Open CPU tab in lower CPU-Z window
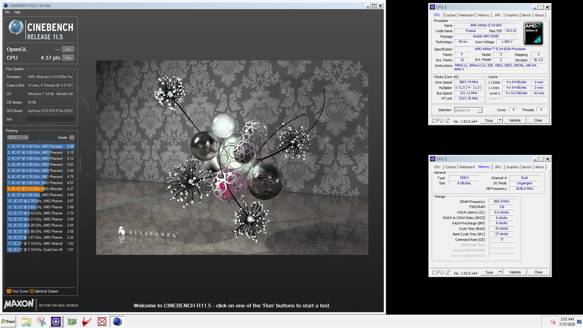Viewport: 583px width, 328px height. [437, 167]
